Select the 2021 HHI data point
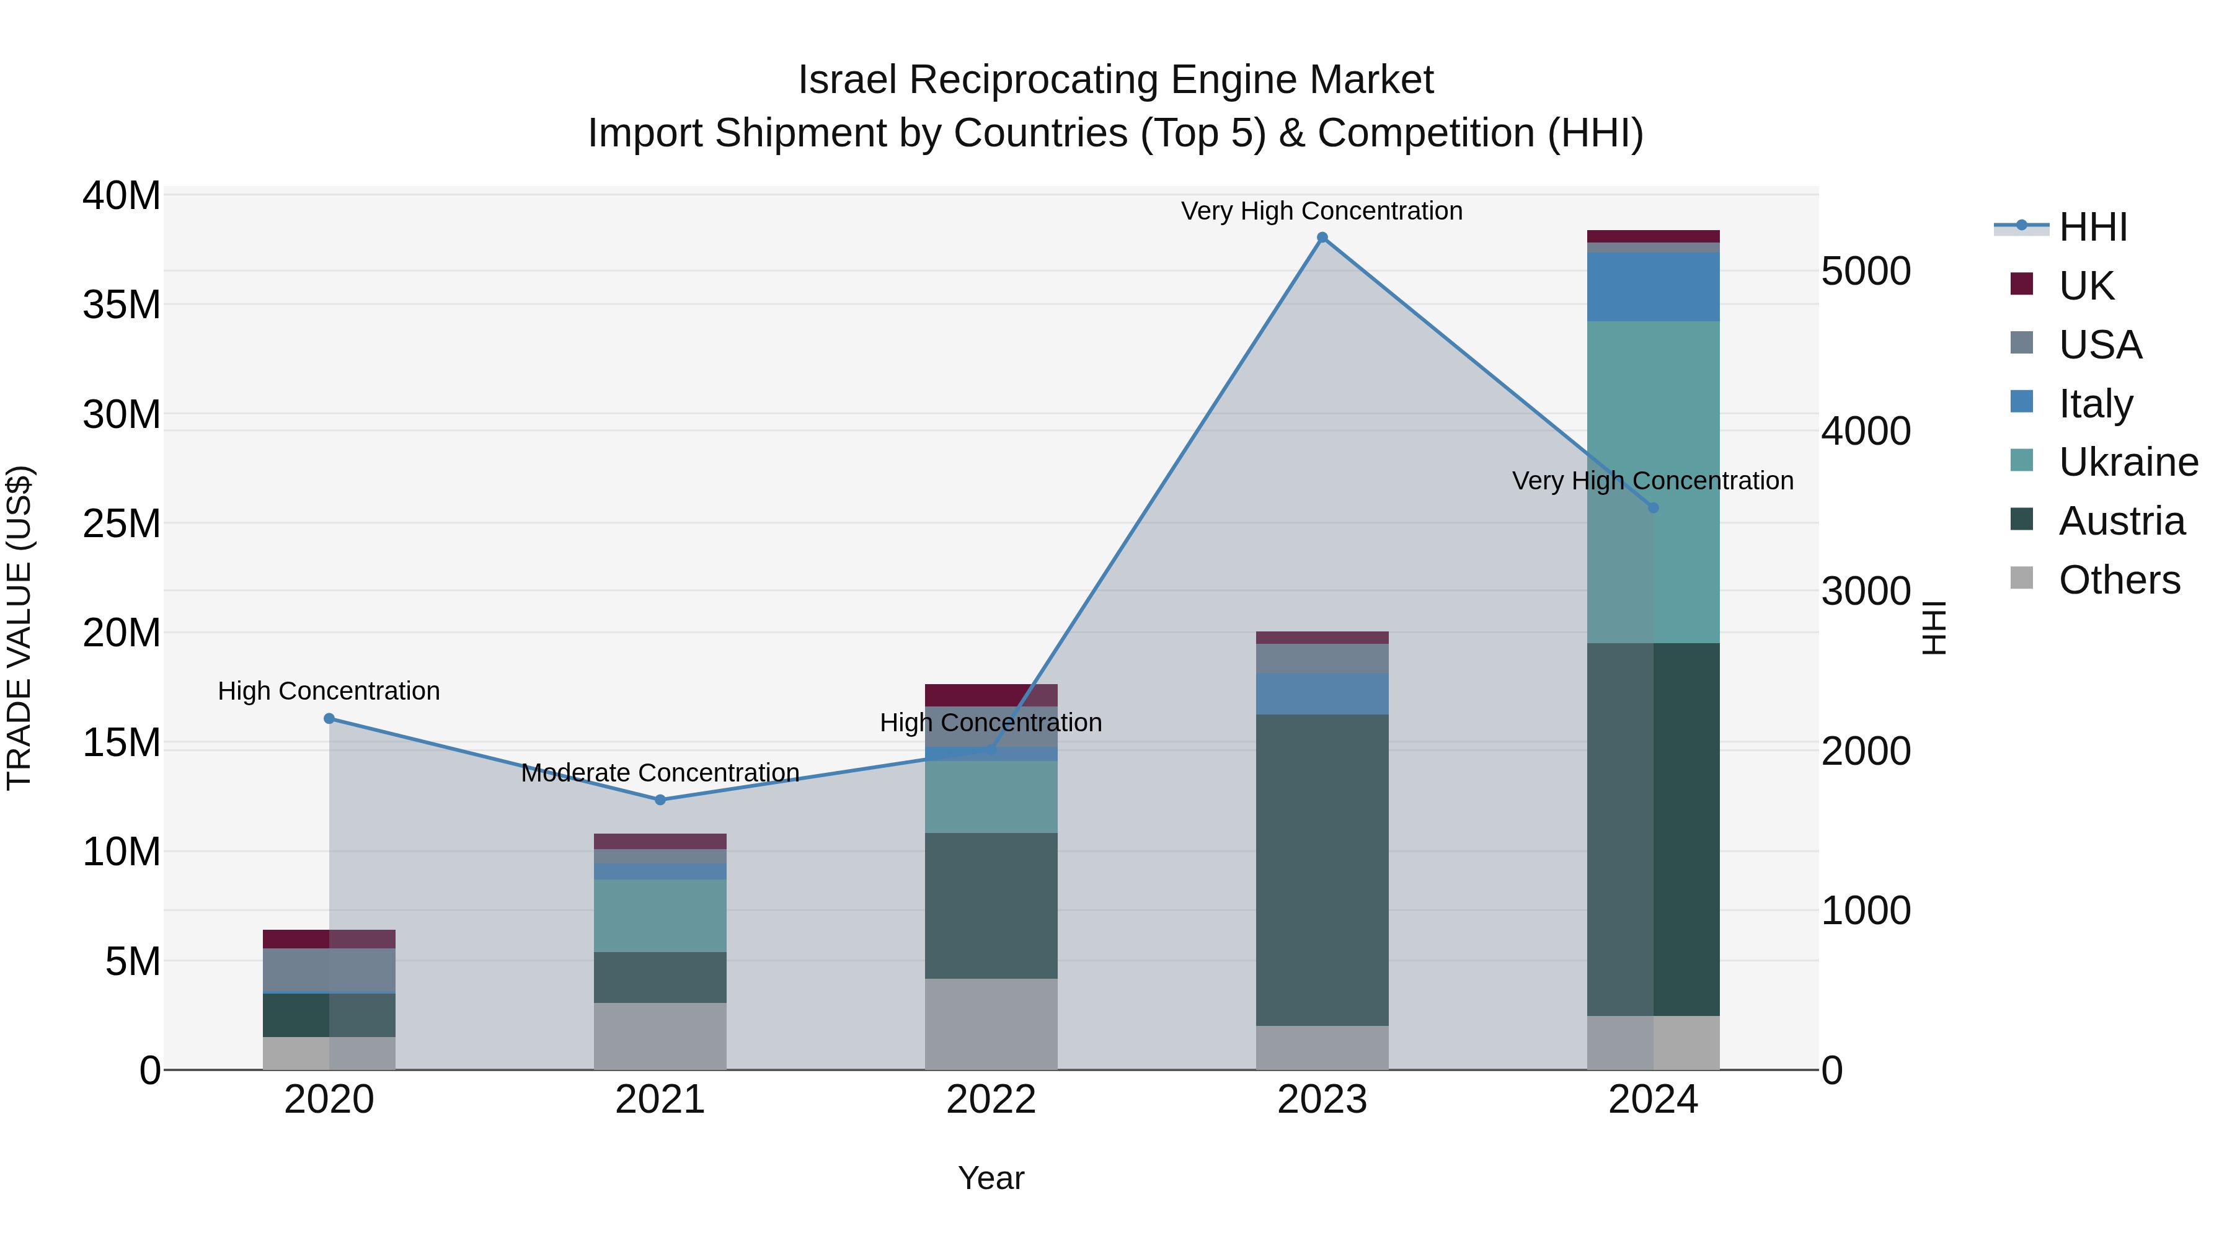2232x1256 pixels. point(660,800)
